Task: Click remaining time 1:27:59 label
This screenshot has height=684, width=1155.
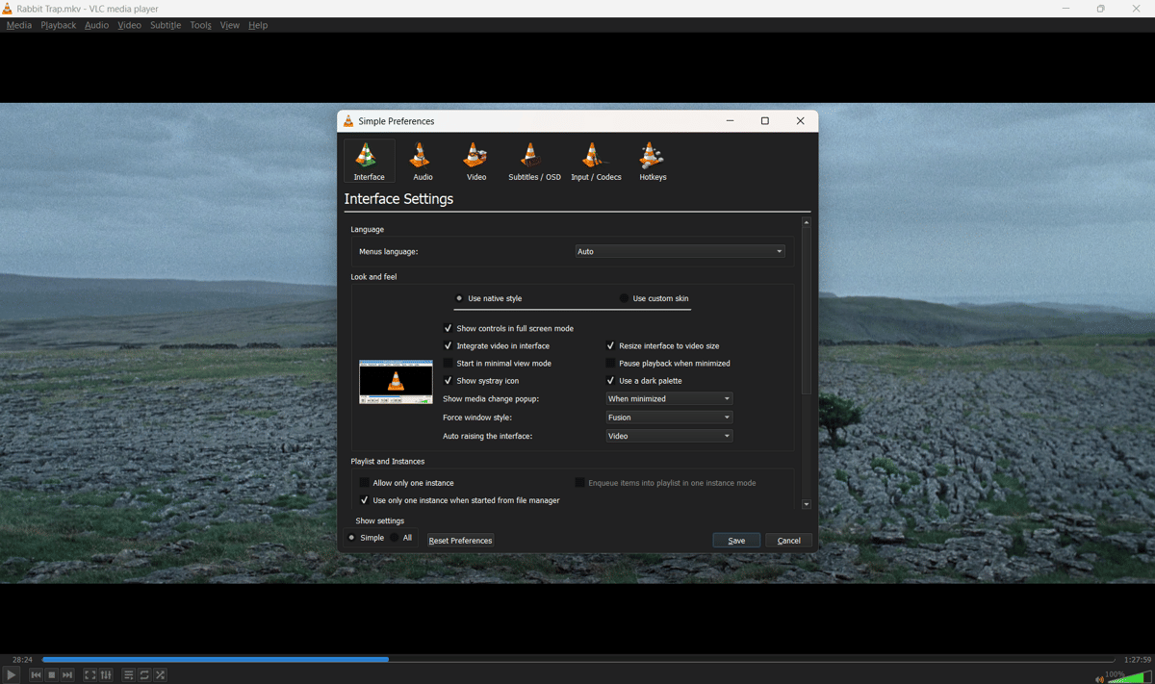Action: click(x=1138, y=660)
